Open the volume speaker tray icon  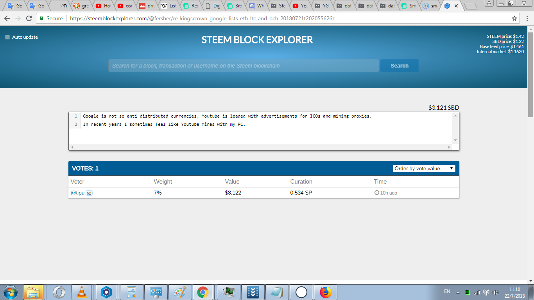coord(496,292)
